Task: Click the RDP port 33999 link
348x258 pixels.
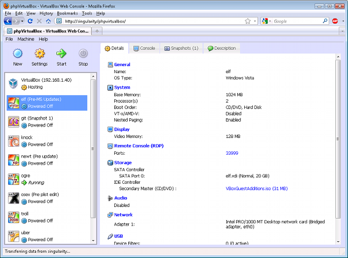Action: click(x=232, y=153)
